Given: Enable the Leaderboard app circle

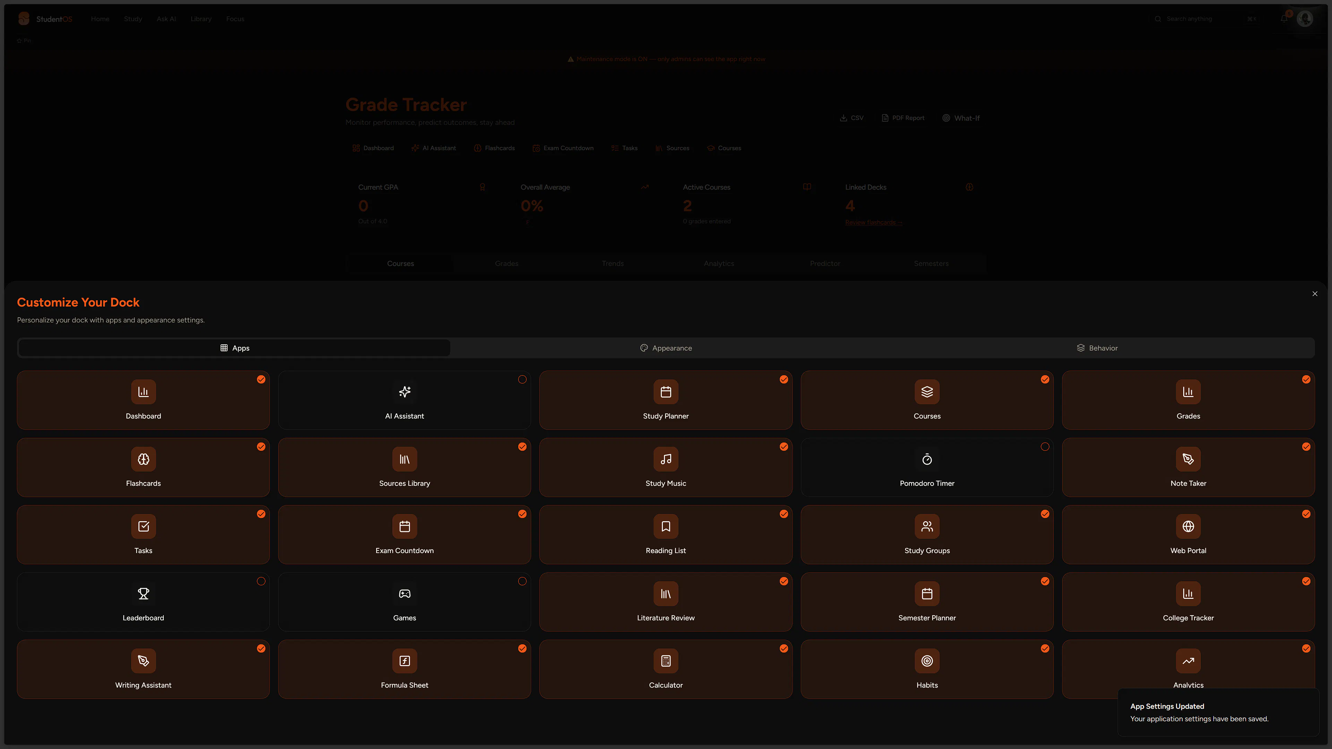Looking at the screenshot, I should point(261,581).
